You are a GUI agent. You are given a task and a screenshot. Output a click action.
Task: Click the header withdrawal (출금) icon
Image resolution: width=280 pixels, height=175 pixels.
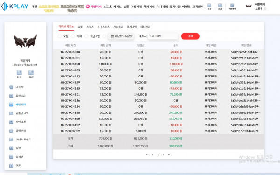(x=220, y=7)
